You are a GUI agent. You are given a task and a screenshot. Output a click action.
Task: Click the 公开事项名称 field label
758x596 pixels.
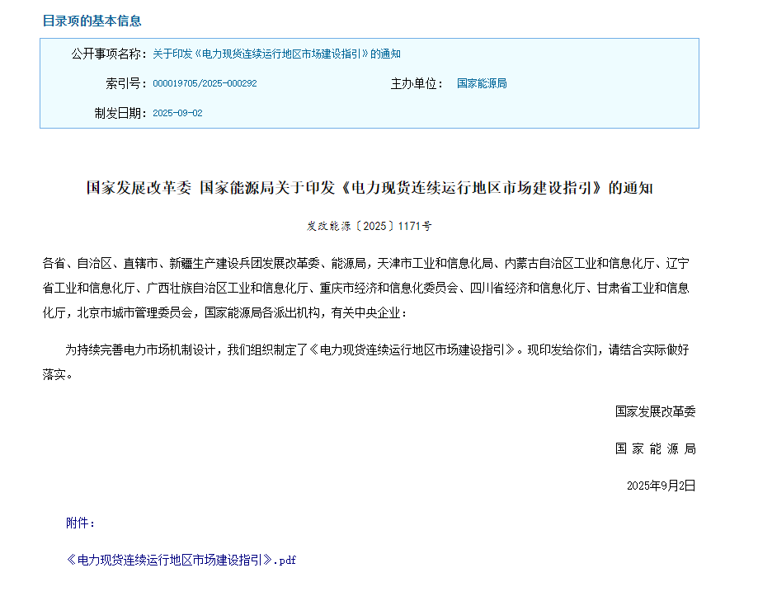click(109, 54)
